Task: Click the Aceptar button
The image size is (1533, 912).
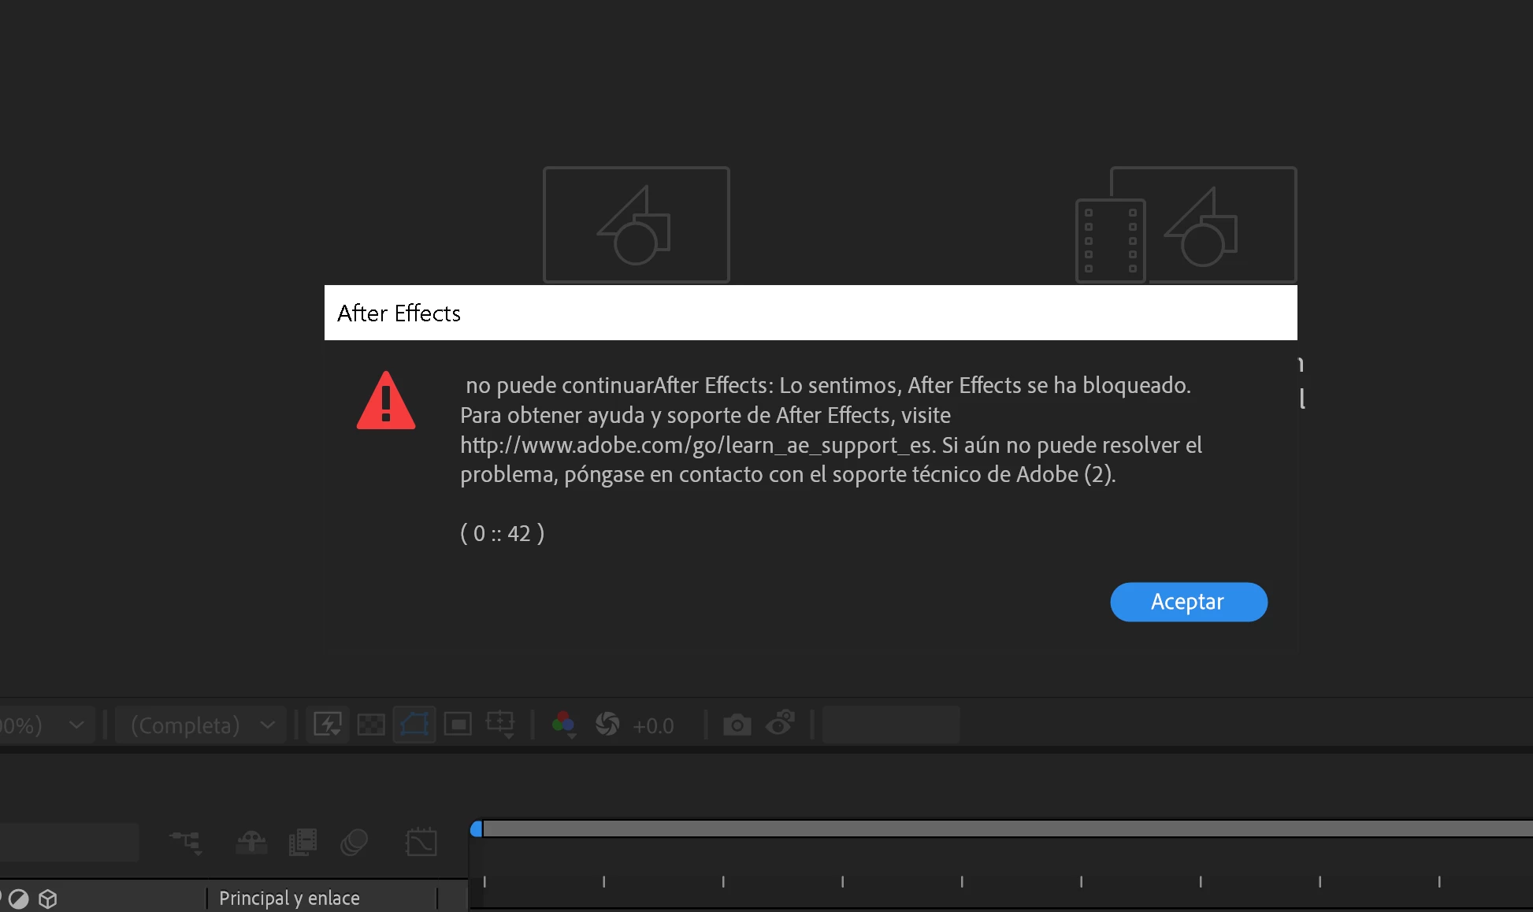Action: 1188,602
